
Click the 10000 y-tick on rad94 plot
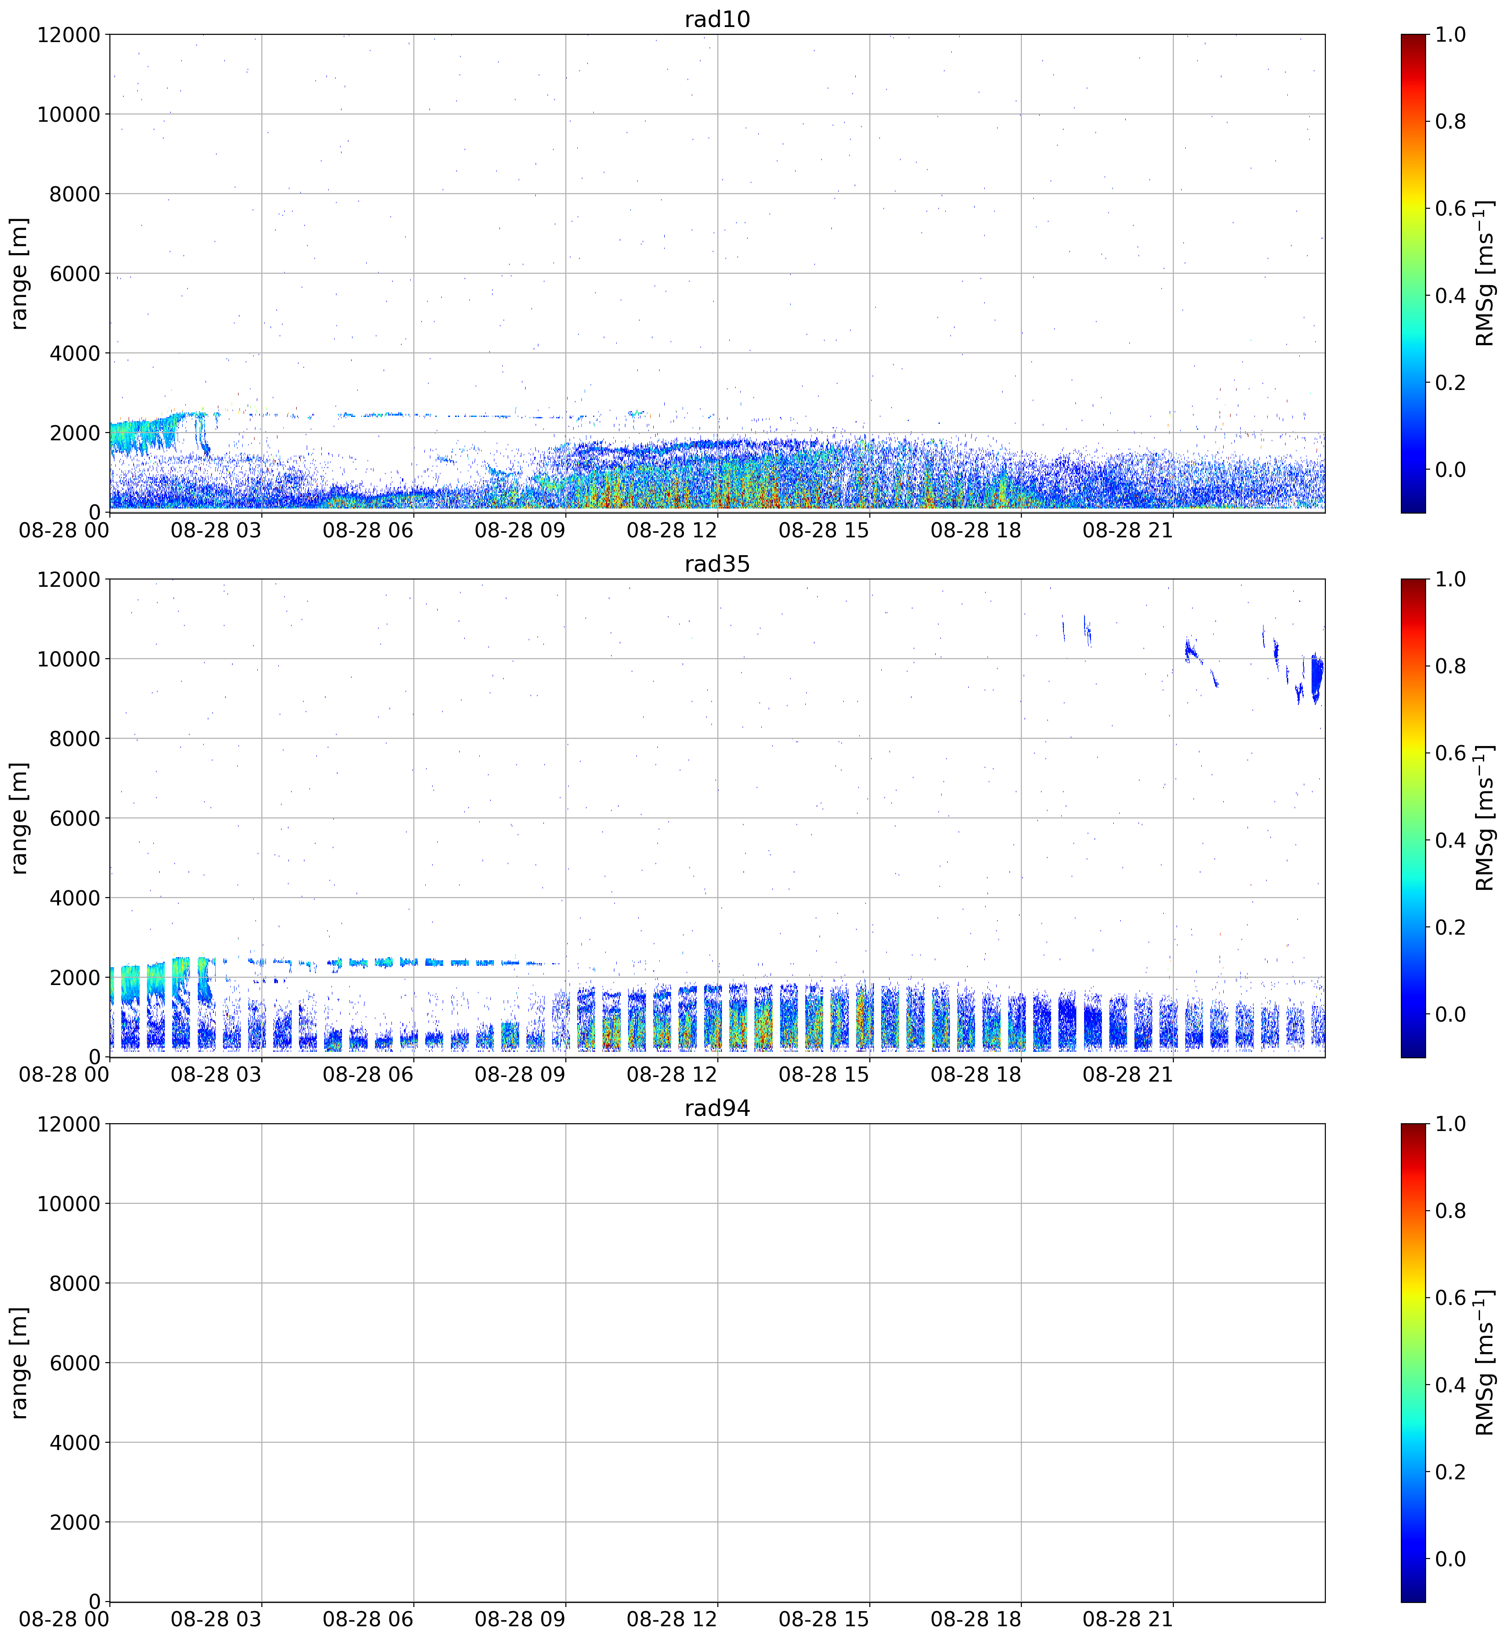(69, 1203)
